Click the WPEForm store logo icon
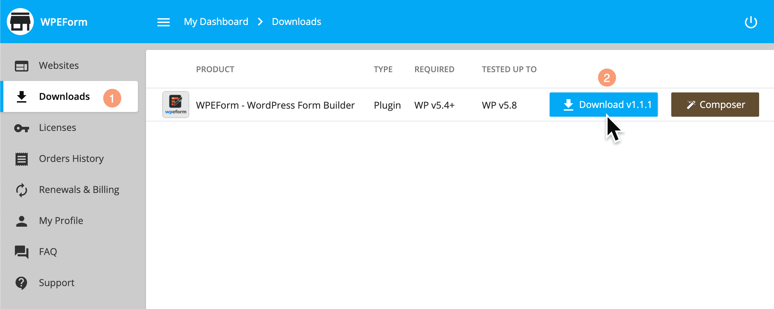Image resolution: width=774 pixels, height=309 pixels. coord(20,22)
